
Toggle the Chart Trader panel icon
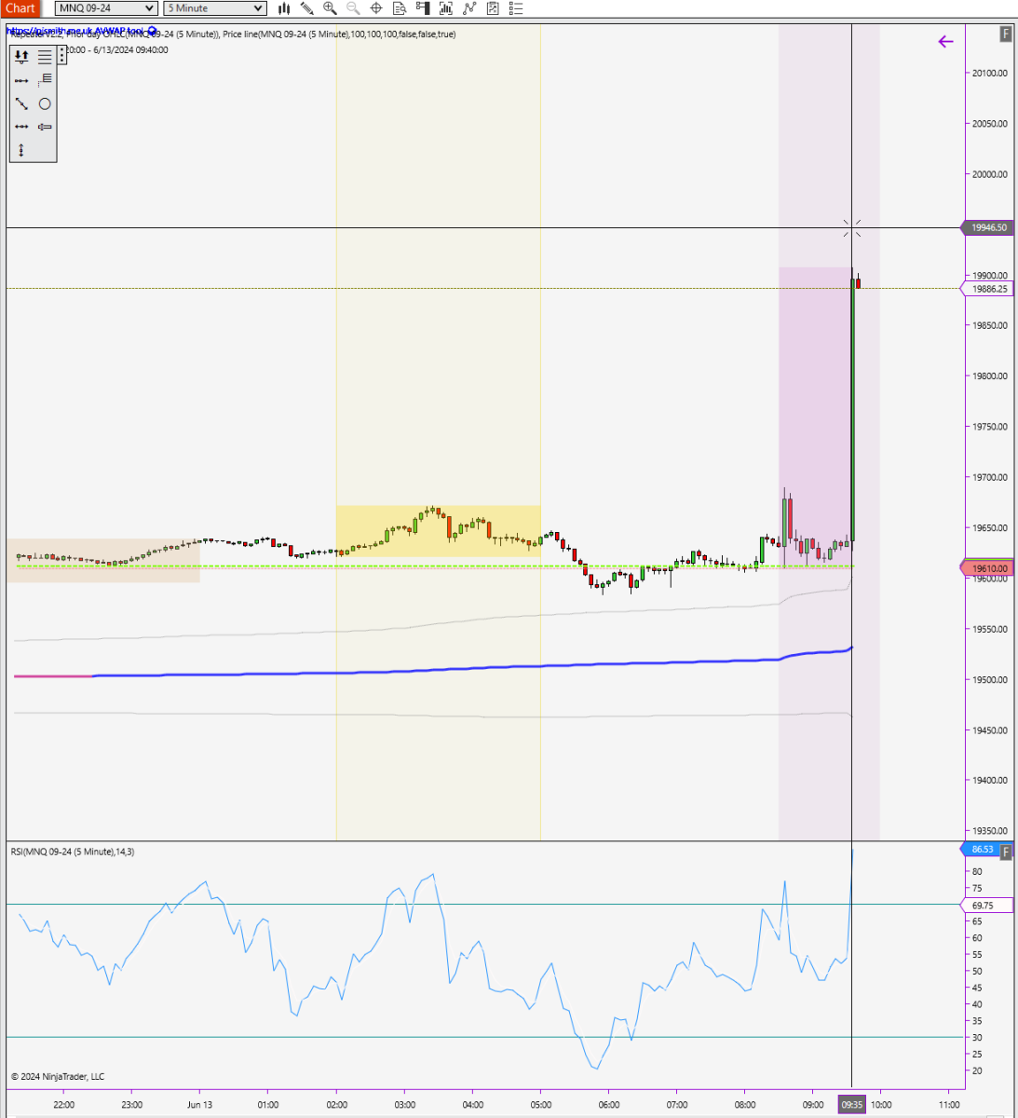[423, 8]
